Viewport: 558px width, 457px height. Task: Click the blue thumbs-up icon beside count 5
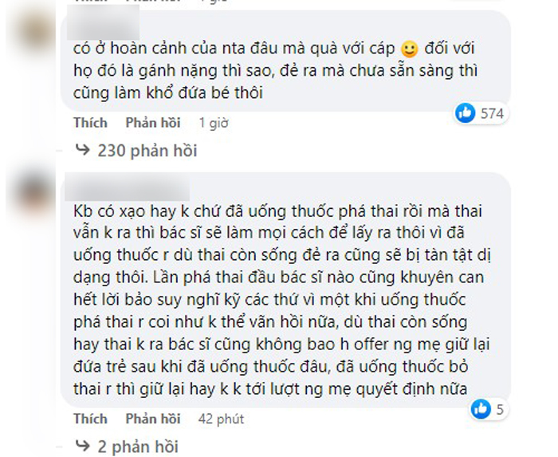tap(481, 409)
